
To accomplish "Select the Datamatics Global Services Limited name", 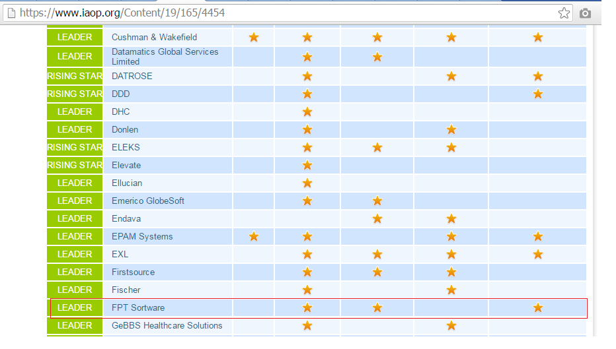I will click(x=165, y=57).
